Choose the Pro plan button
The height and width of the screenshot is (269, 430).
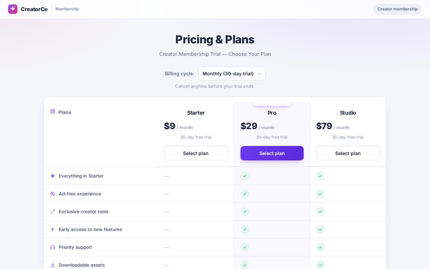coord(272,153)
